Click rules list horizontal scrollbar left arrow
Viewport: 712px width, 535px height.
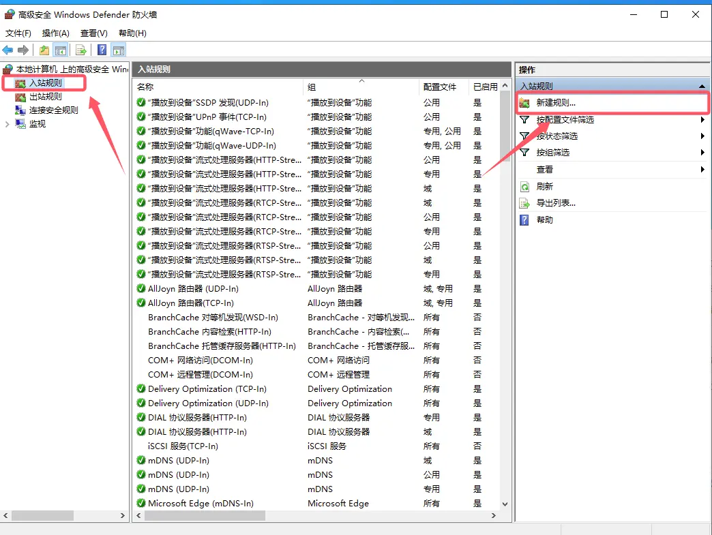139,515
